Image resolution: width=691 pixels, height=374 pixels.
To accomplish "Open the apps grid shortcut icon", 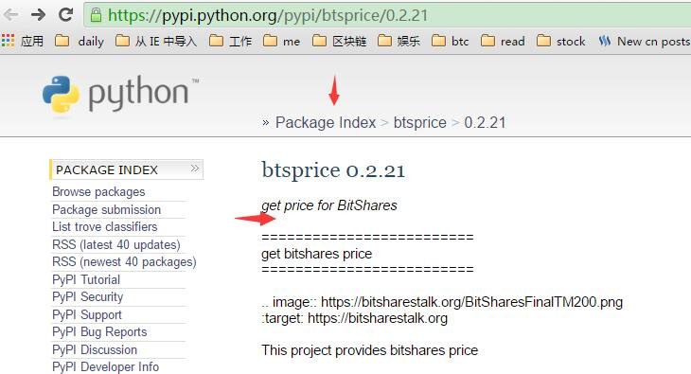I will pos(8,41).
